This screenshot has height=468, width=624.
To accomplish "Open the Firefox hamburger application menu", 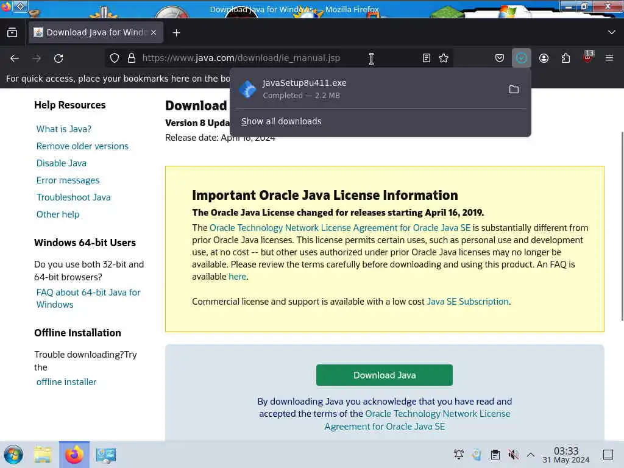I will pyautogui.click(x=609, y=58).
